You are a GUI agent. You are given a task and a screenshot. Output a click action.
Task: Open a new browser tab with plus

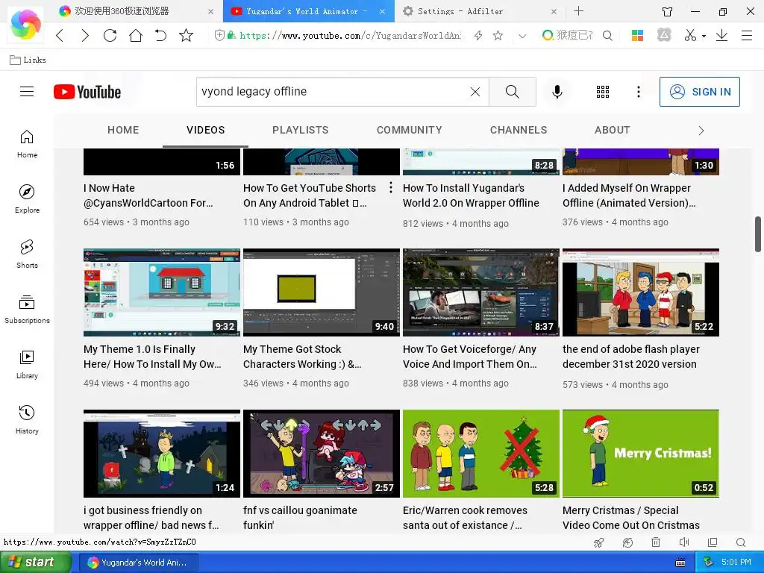(x=578, y=10)
